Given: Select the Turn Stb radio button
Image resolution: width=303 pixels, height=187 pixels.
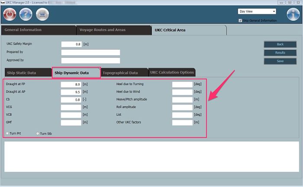Looking at the screenshot, I should pos(38,133).
